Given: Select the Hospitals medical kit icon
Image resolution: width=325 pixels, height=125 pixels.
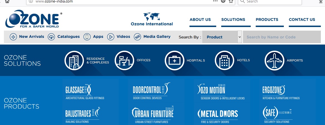Looking at the screenshot, I should pos(174,60).
